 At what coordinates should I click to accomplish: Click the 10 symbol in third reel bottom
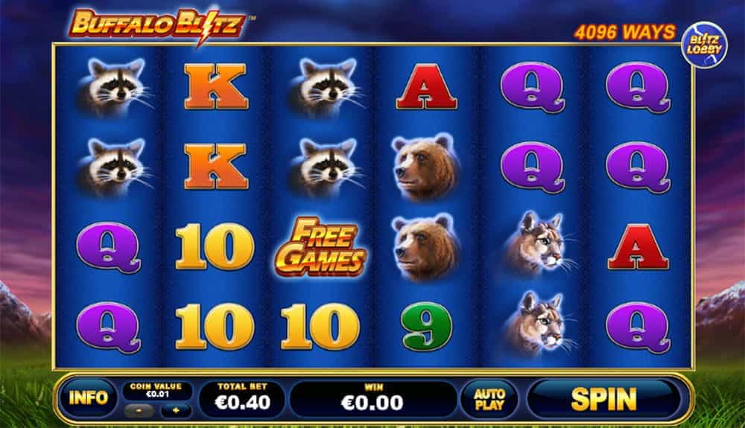click(x=320, y=327)
